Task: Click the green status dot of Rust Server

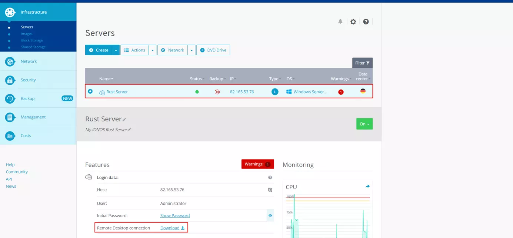Action: coord(197,92)
